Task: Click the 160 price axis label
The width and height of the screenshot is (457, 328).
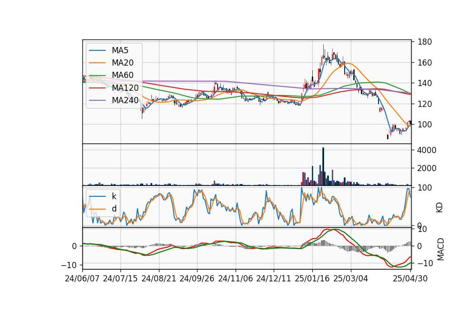Action: click(x=425, y=63)
